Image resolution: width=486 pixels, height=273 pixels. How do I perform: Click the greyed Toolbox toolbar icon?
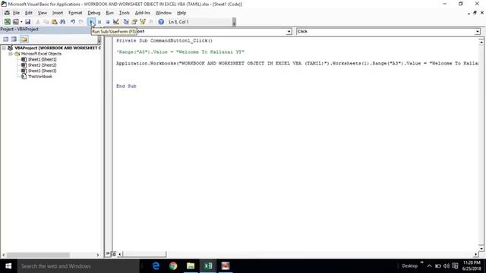151,22
